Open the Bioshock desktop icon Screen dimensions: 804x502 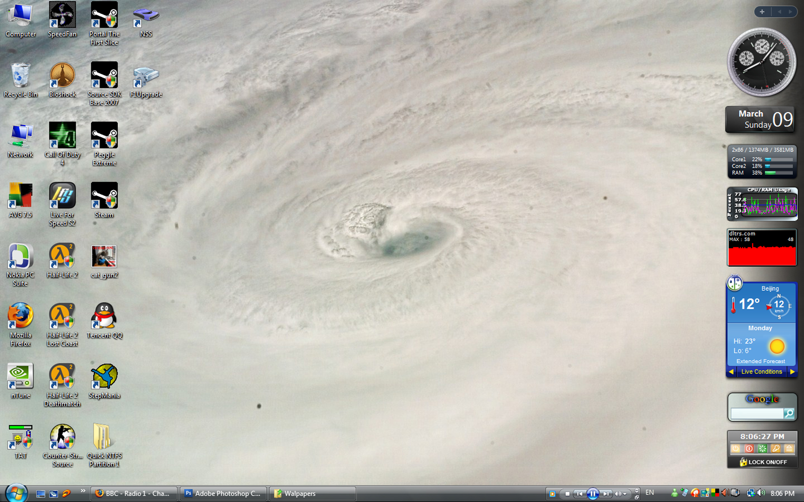62,75
